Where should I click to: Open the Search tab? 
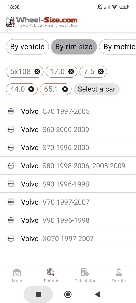(x=51, y=276)
